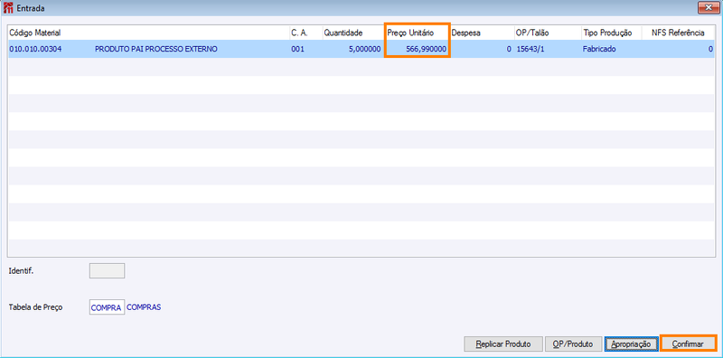Focus the Identif. input field
The height and width of the screenshot is (358, 723).
click(x=107, y=271)
